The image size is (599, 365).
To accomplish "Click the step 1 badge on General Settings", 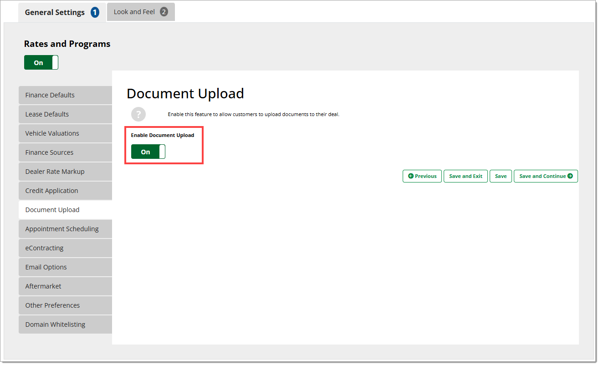I will (95, 13).
